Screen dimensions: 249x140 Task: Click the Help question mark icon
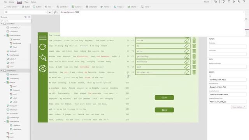(244, 2)
